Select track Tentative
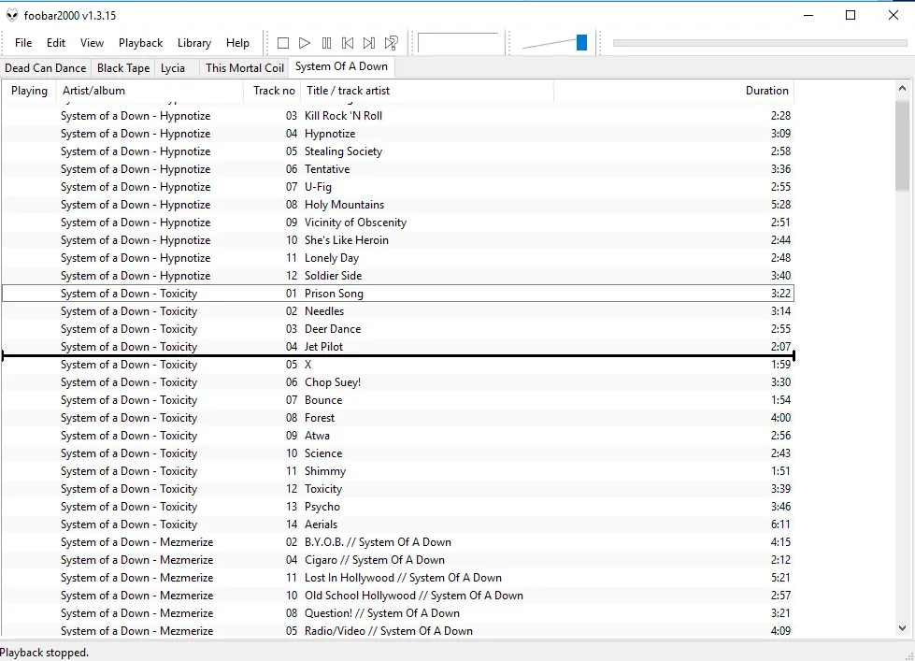Image resolution: width=915 pixels, height=661 pixels. coord(398,168)
